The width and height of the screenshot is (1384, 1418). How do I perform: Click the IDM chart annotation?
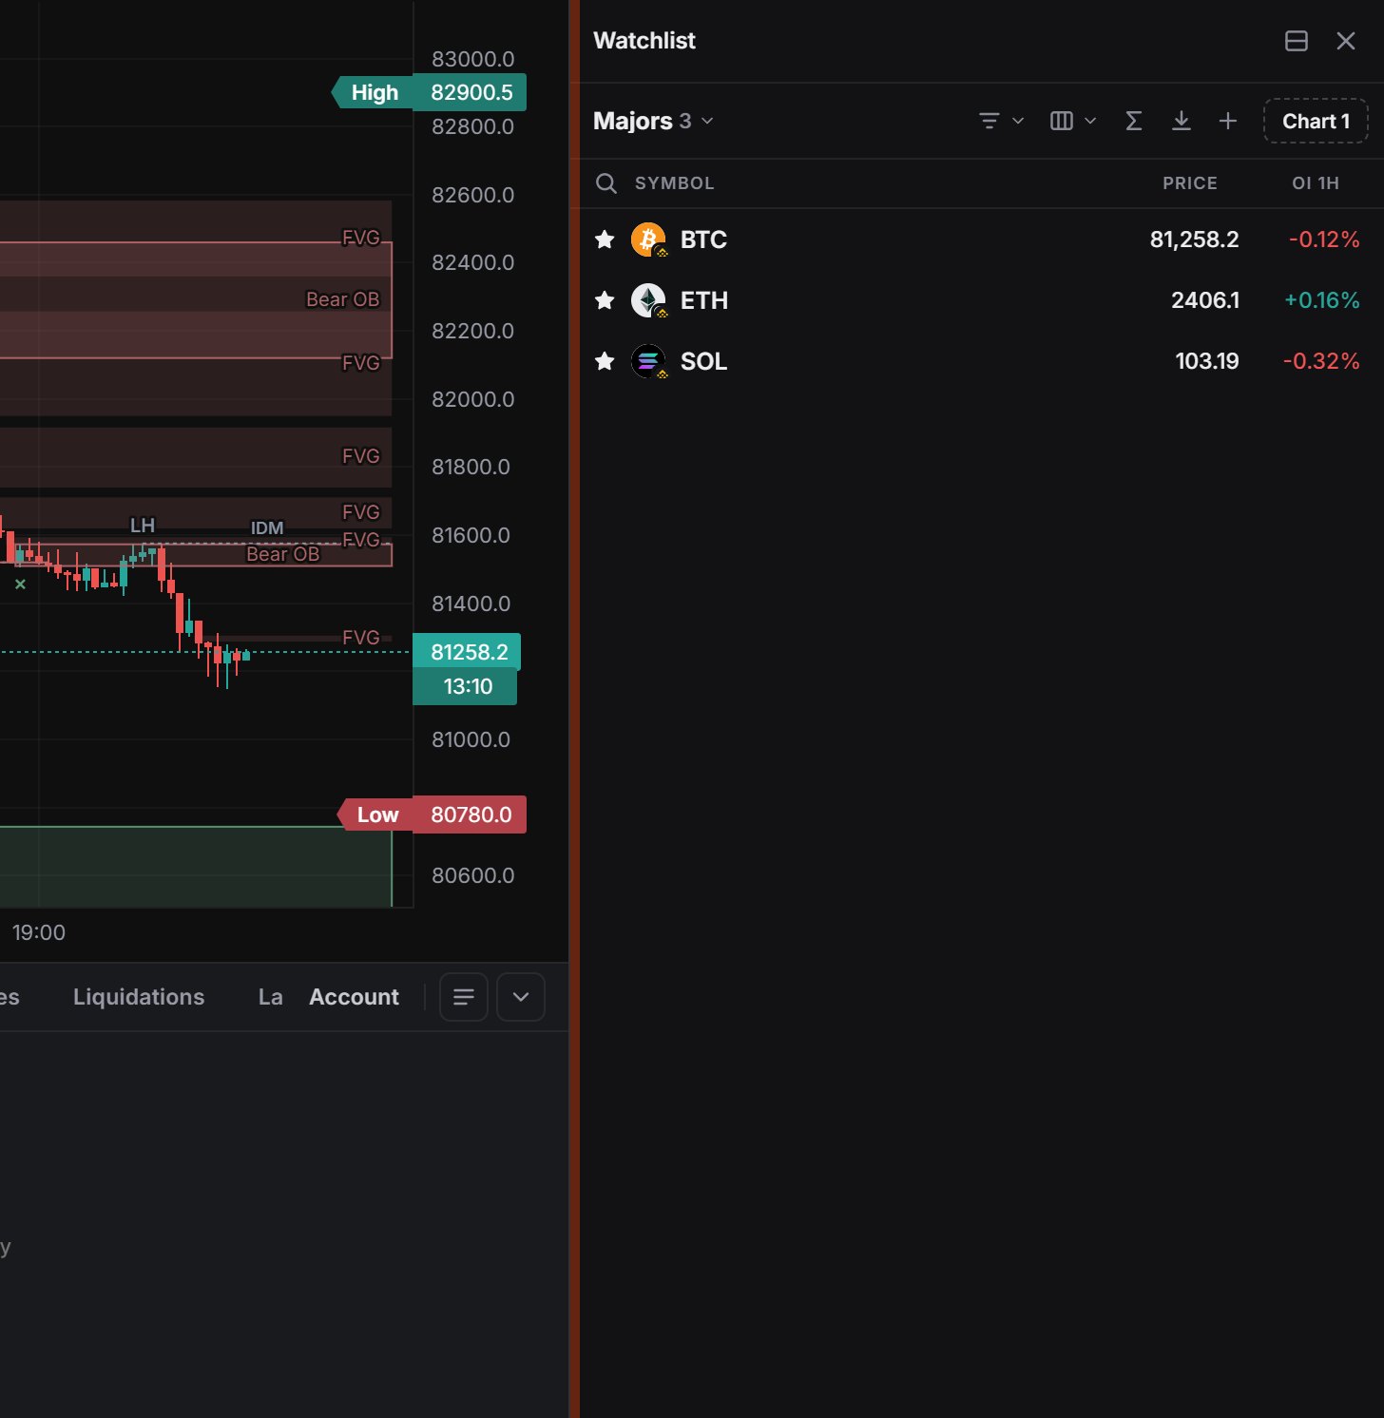click(267, 528)
